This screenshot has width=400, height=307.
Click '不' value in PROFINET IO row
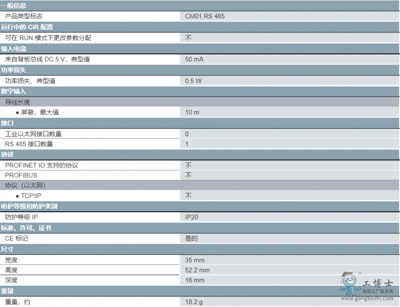click(188, 165)
